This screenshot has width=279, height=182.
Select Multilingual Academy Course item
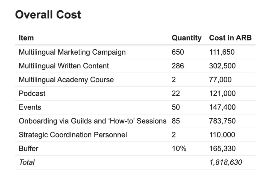click(66, 80)
